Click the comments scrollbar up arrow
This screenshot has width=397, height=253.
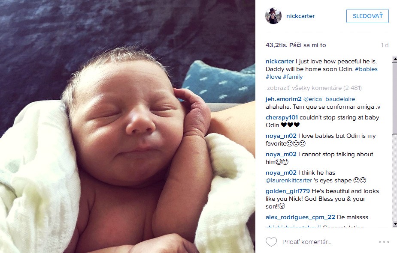point(394,60)
